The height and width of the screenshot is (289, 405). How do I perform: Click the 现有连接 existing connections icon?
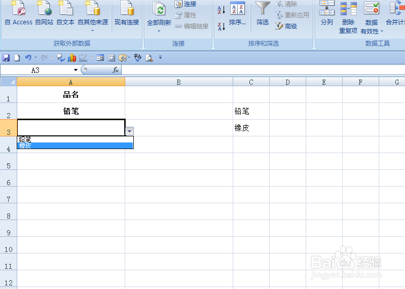pyautogui.click(x=127, y=13)
